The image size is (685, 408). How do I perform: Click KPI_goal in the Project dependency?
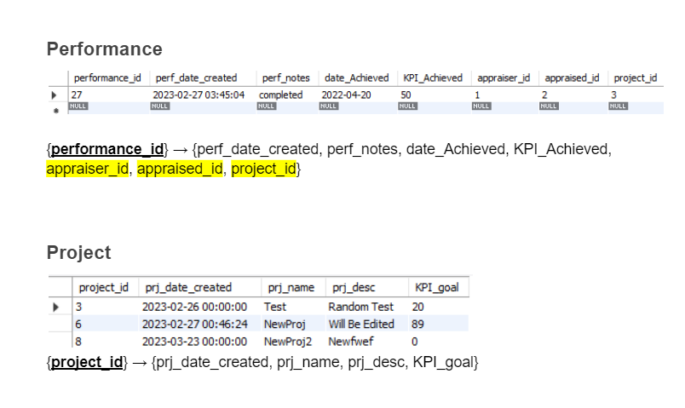(x=443, y=362)
